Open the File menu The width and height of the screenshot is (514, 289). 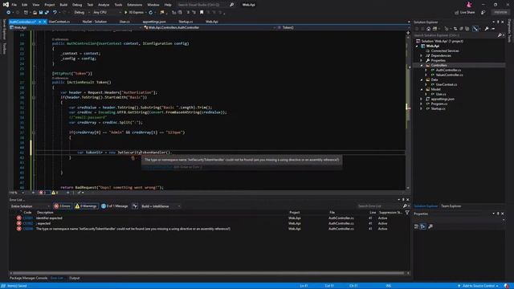(14, 5)
